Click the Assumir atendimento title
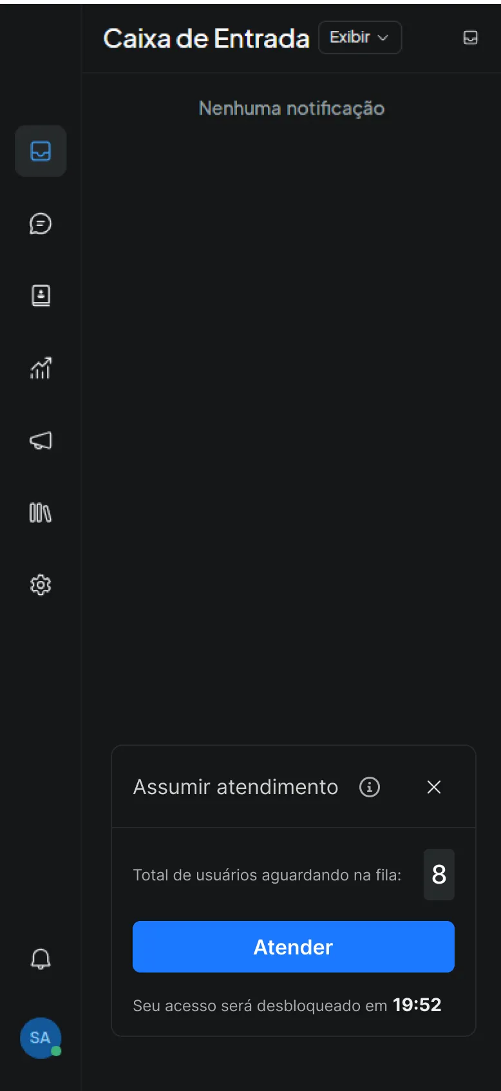 [x=235, y=787]
